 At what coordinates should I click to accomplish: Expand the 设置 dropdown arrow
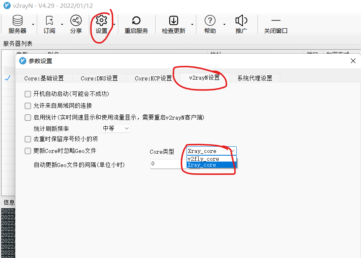(114, 24)
